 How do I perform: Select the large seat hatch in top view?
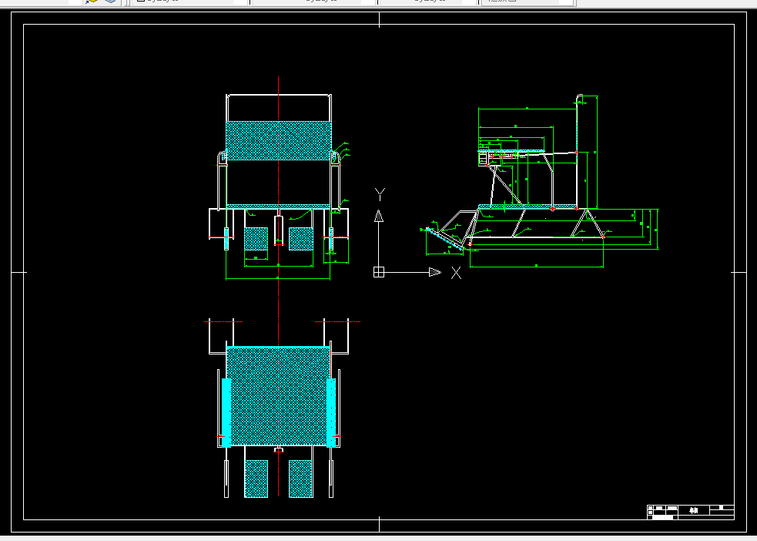point(278,396)
